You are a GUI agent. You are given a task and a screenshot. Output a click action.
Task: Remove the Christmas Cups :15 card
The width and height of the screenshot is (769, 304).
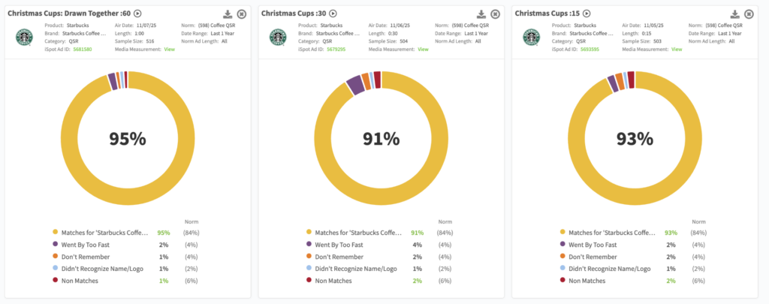749,14
